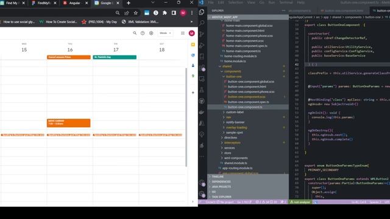
Task: Open '(PRD,1004) - My Day' bookmark
Action: [99, 22]
